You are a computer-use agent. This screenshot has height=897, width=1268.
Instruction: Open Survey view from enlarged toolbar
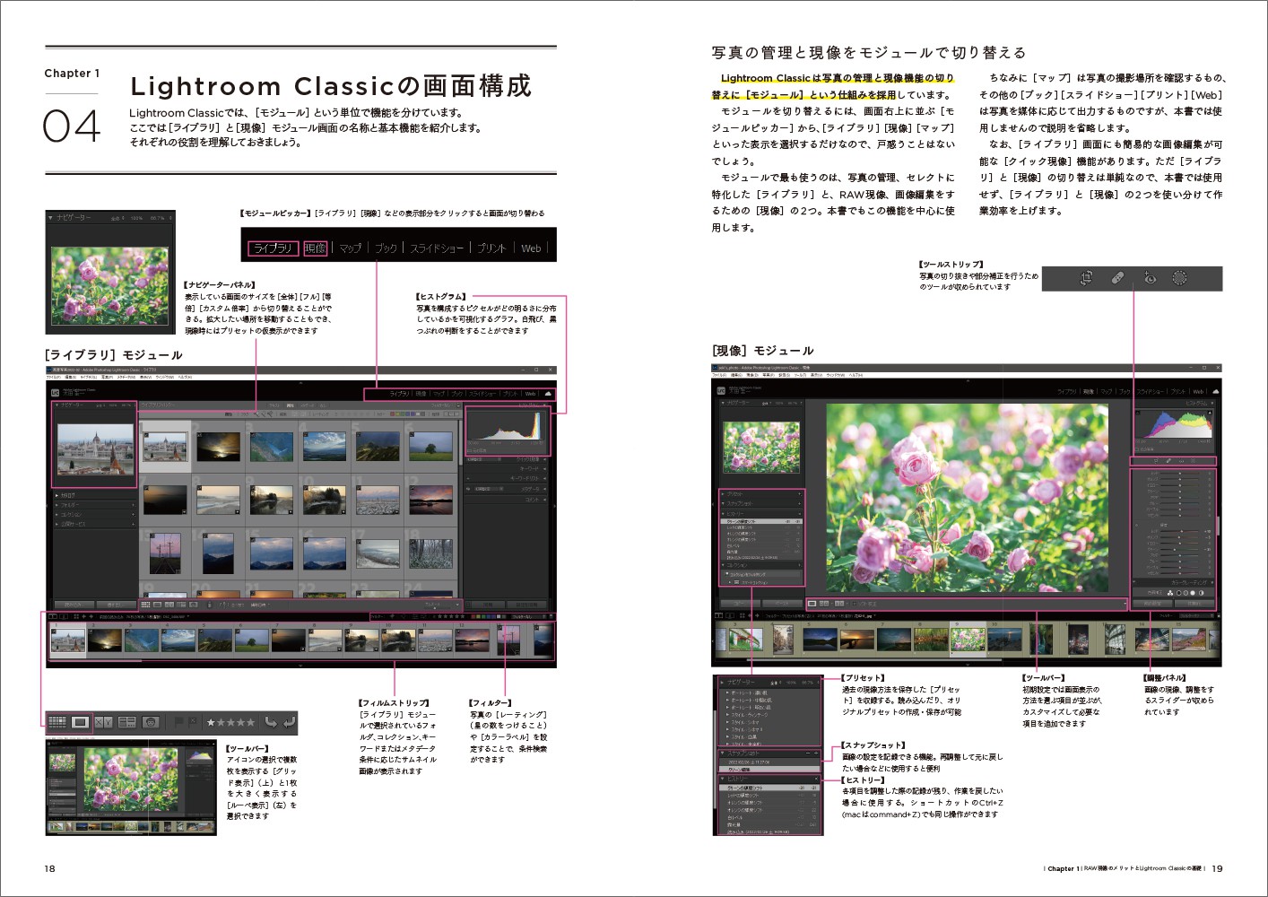tap(126, 722)
